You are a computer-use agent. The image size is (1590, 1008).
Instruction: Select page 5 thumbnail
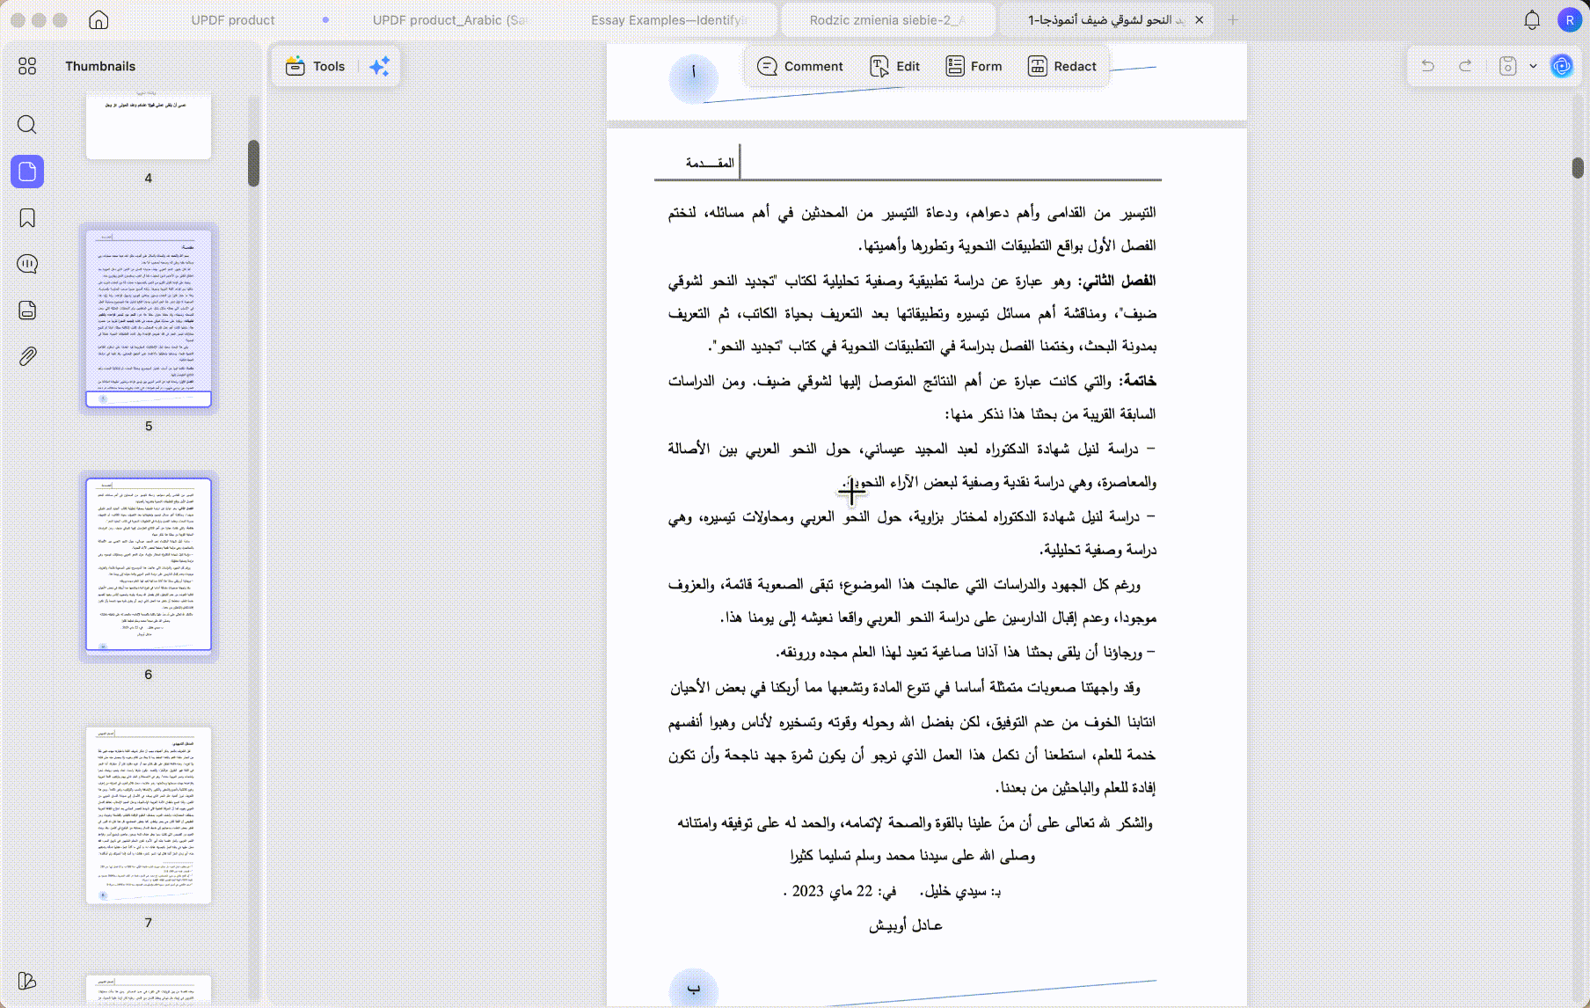[x=149, y=318]
